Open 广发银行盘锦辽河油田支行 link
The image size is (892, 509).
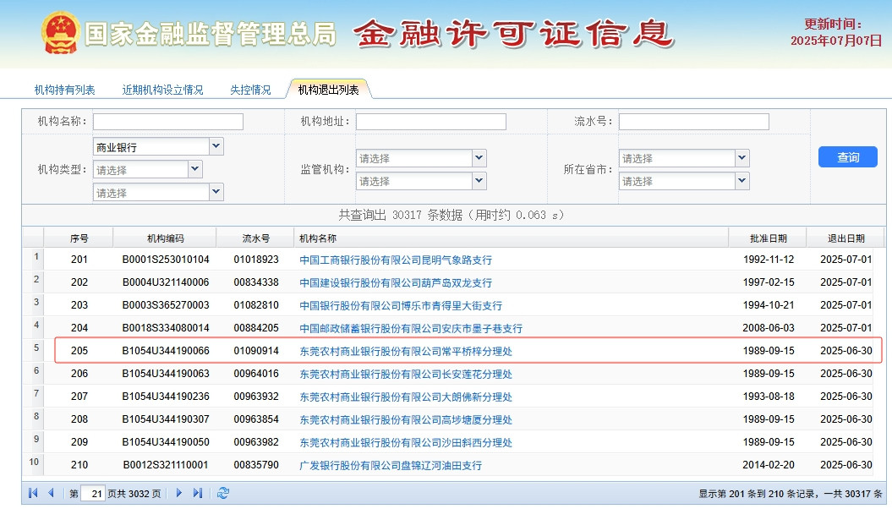391,465
